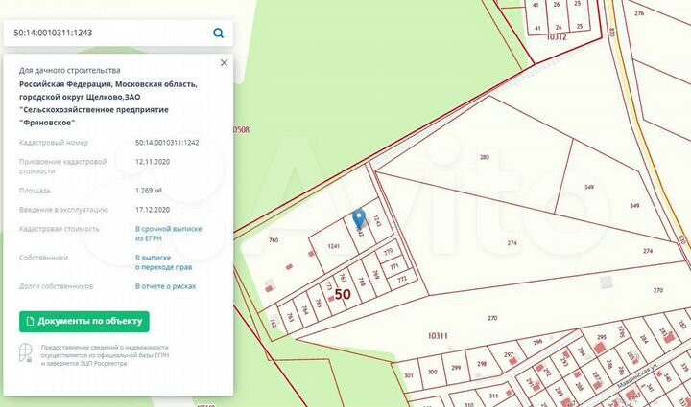Select parcel 1241 on the map

[x=334, y=246]
